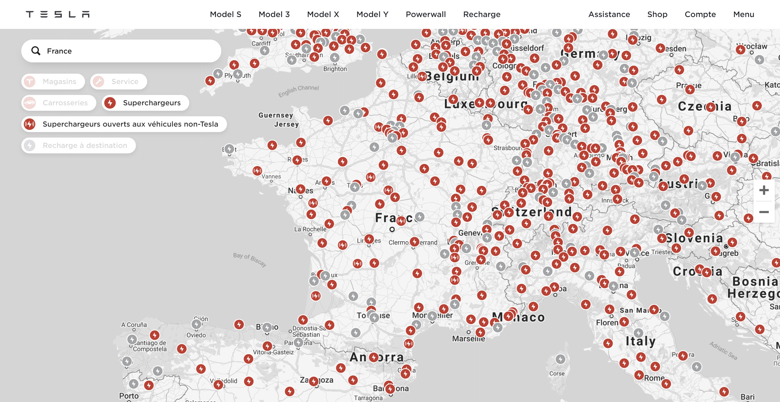This screenshot has height=402, width=780.
Task: Select the Supercharger pin on Andorra label
Action: pos(374,357)
